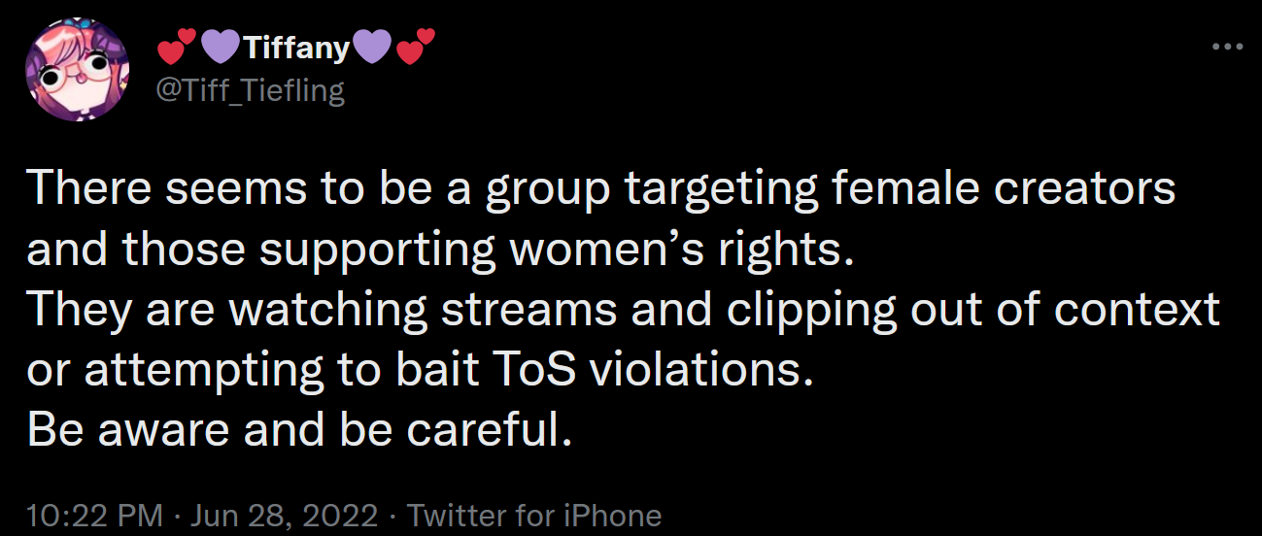The height and width of the screenshot is (536, 1262).
Task: Click the tweet line starting 'There seems to be'
Action: tap(600, 186)
